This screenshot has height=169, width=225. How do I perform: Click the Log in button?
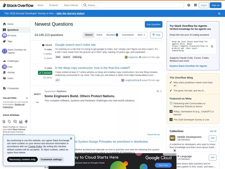204,5
